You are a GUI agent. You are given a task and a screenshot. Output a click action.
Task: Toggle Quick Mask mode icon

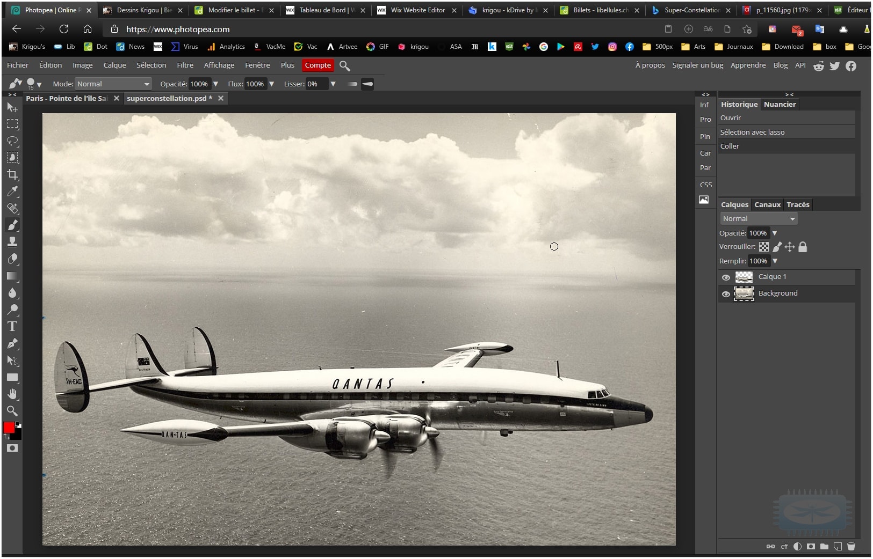(12, 448)
